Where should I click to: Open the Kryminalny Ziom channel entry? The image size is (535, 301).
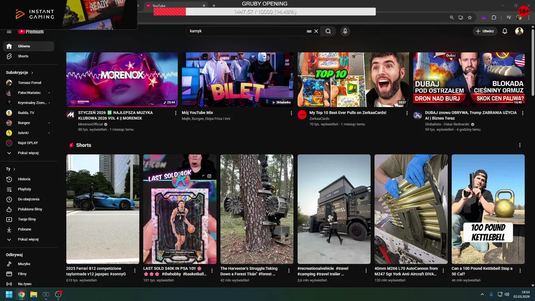(28, 103)
